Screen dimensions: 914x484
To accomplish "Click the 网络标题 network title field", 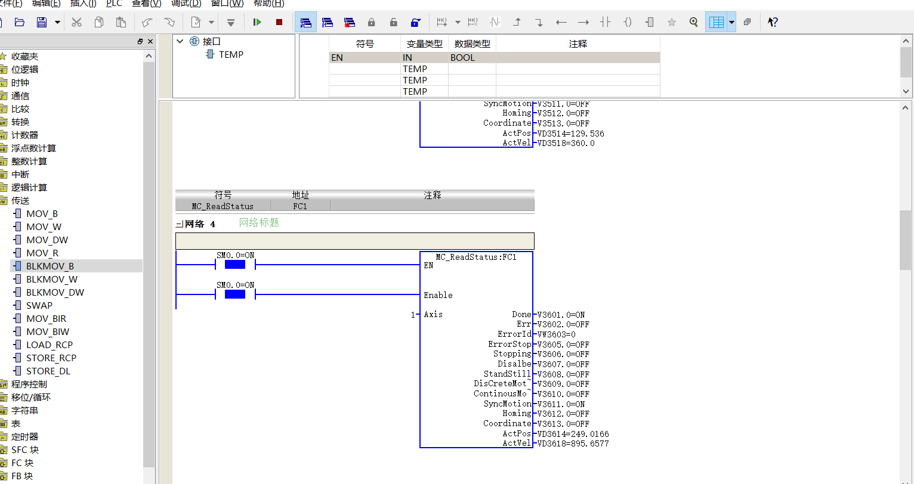I will (x=259, y=222).
